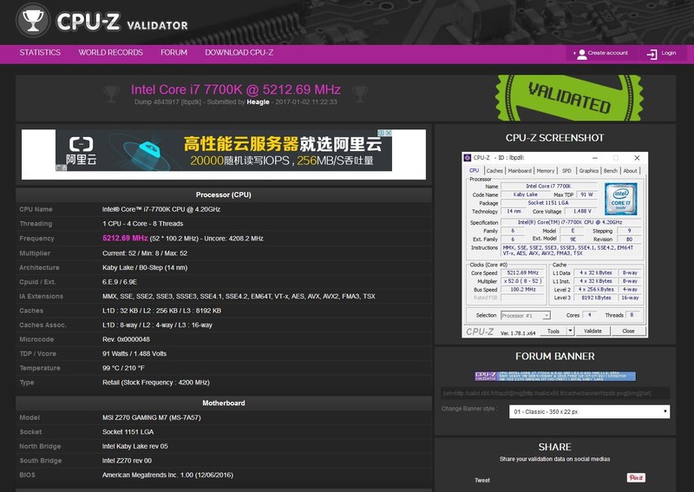Click the 91 Watts / 1.488 Volts value
This screenshot has height=492, width=694.
tap(134, 353)
